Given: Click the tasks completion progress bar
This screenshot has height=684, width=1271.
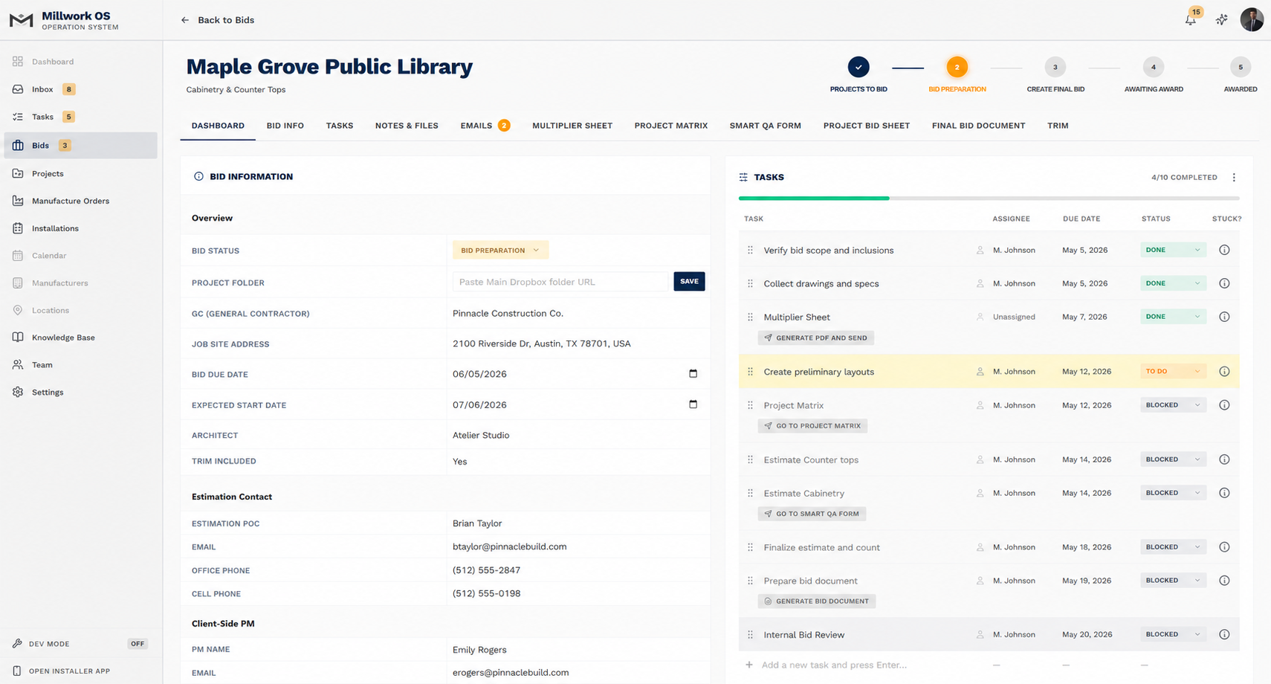Looking at the screenshot, I should (x=989, y=199).
